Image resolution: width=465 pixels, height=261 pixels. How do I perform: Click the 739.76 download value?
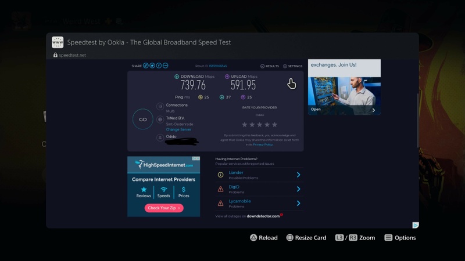pyautogui.click(x=193, y=85)
